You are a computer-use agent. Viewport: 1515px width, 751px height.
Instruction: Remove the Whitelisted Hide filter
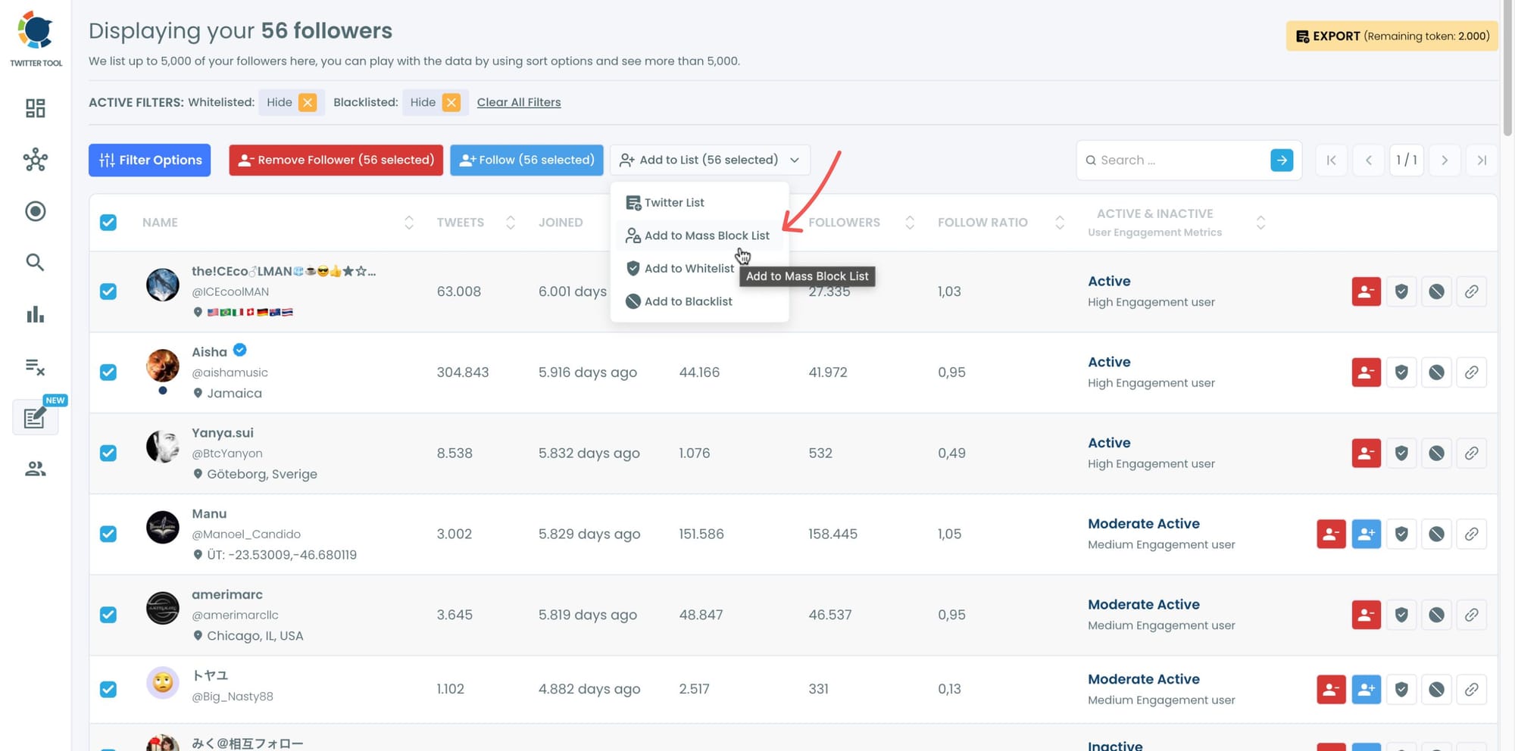308,102
